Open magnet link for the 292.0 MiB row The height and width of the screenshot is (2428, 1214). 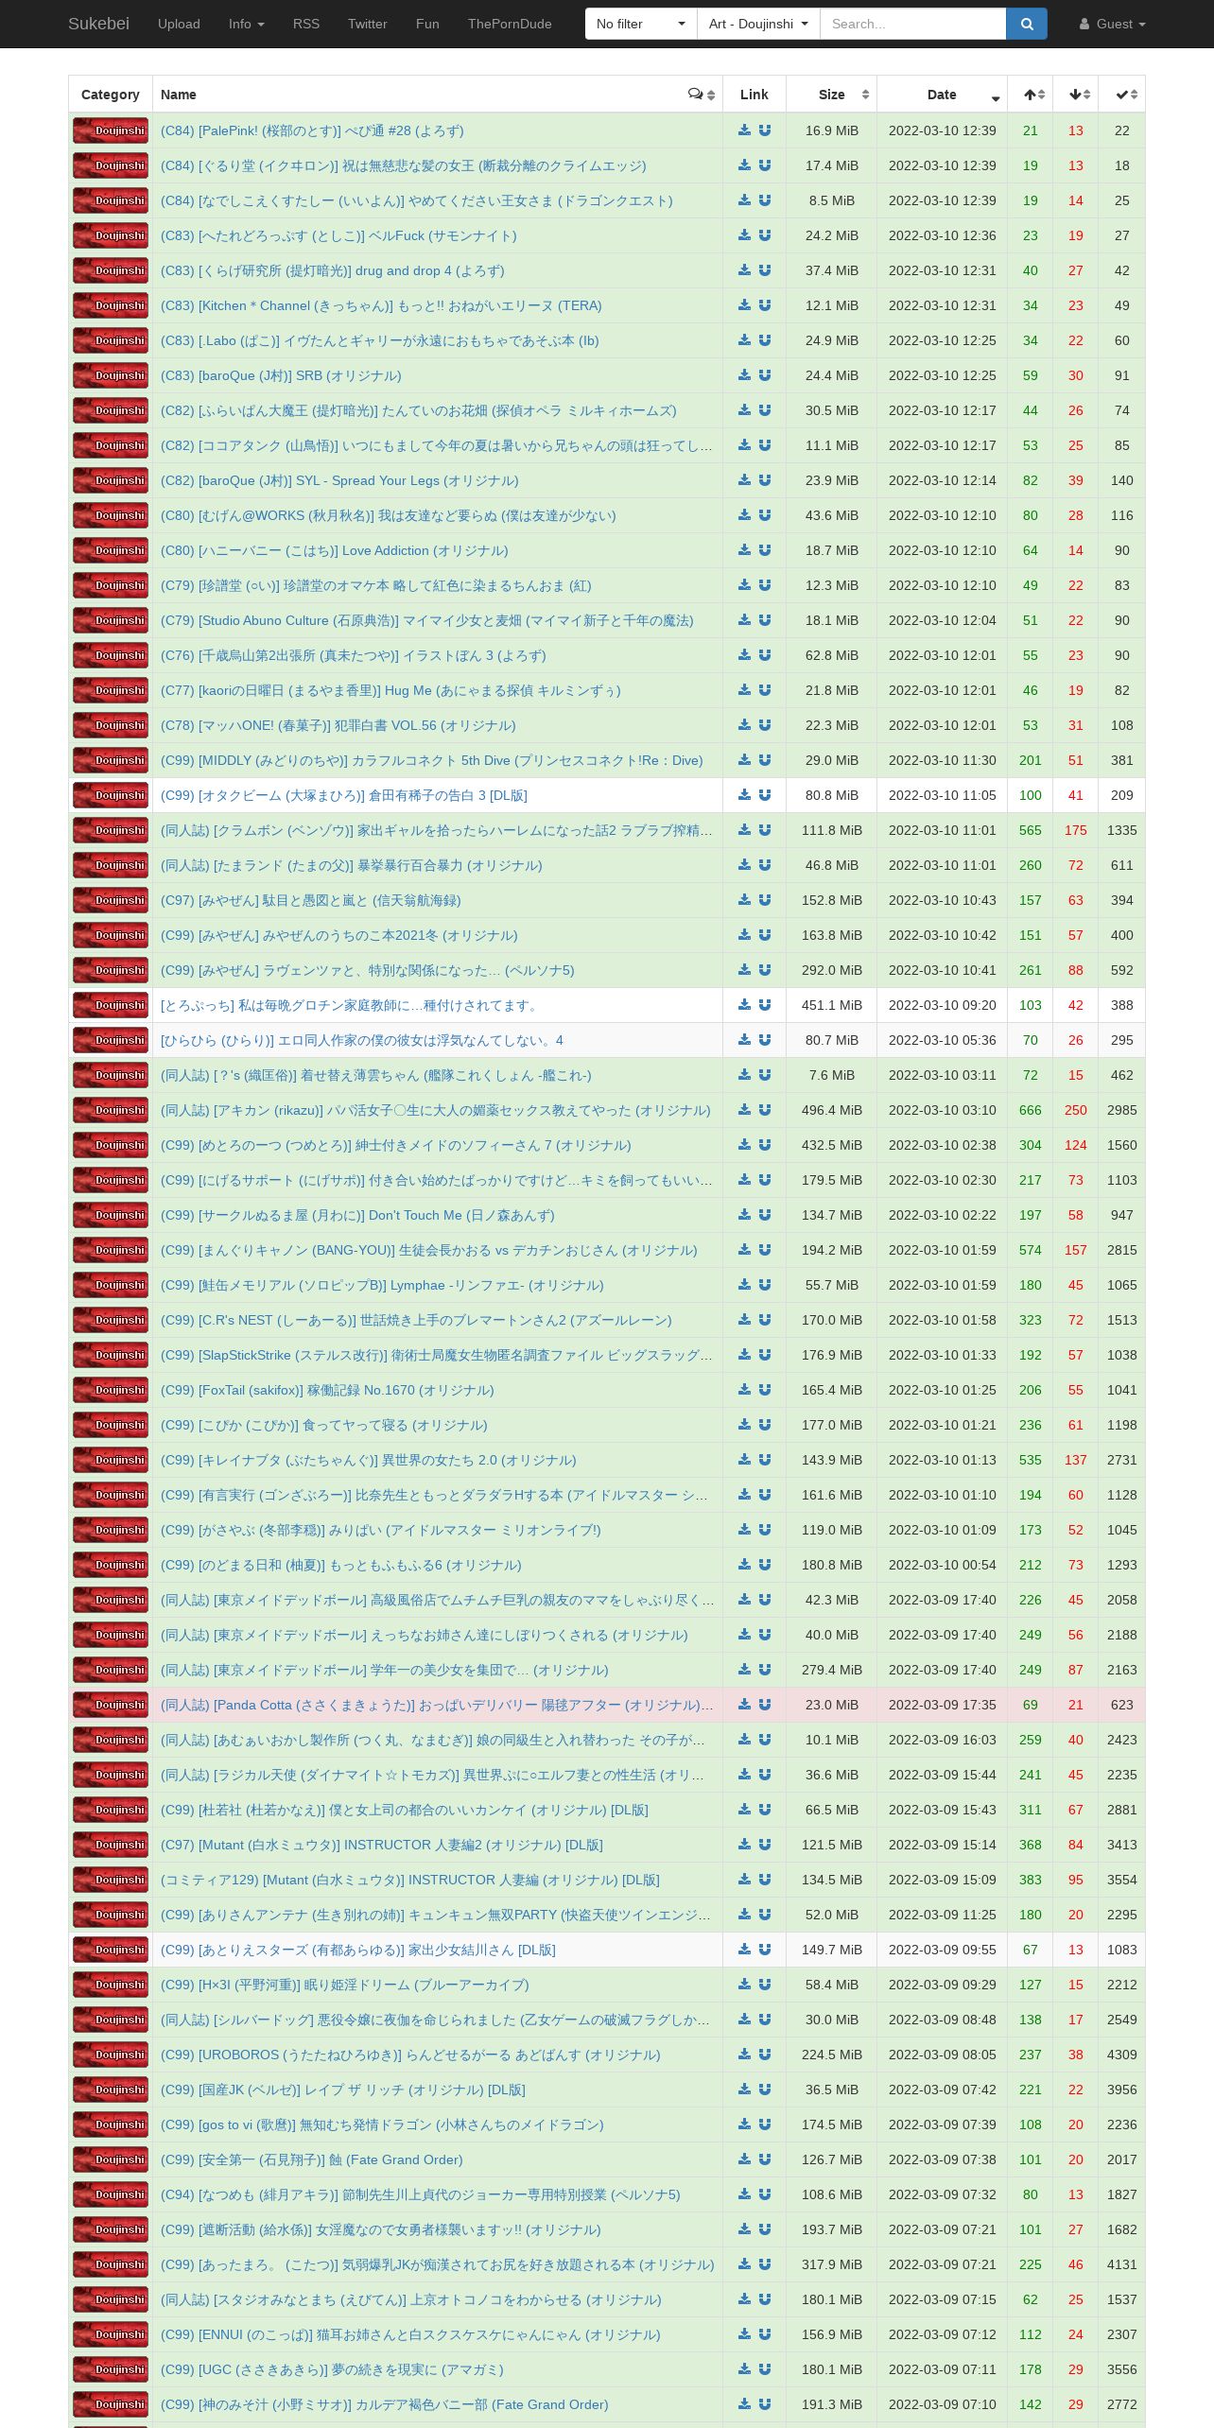(765, 970)
